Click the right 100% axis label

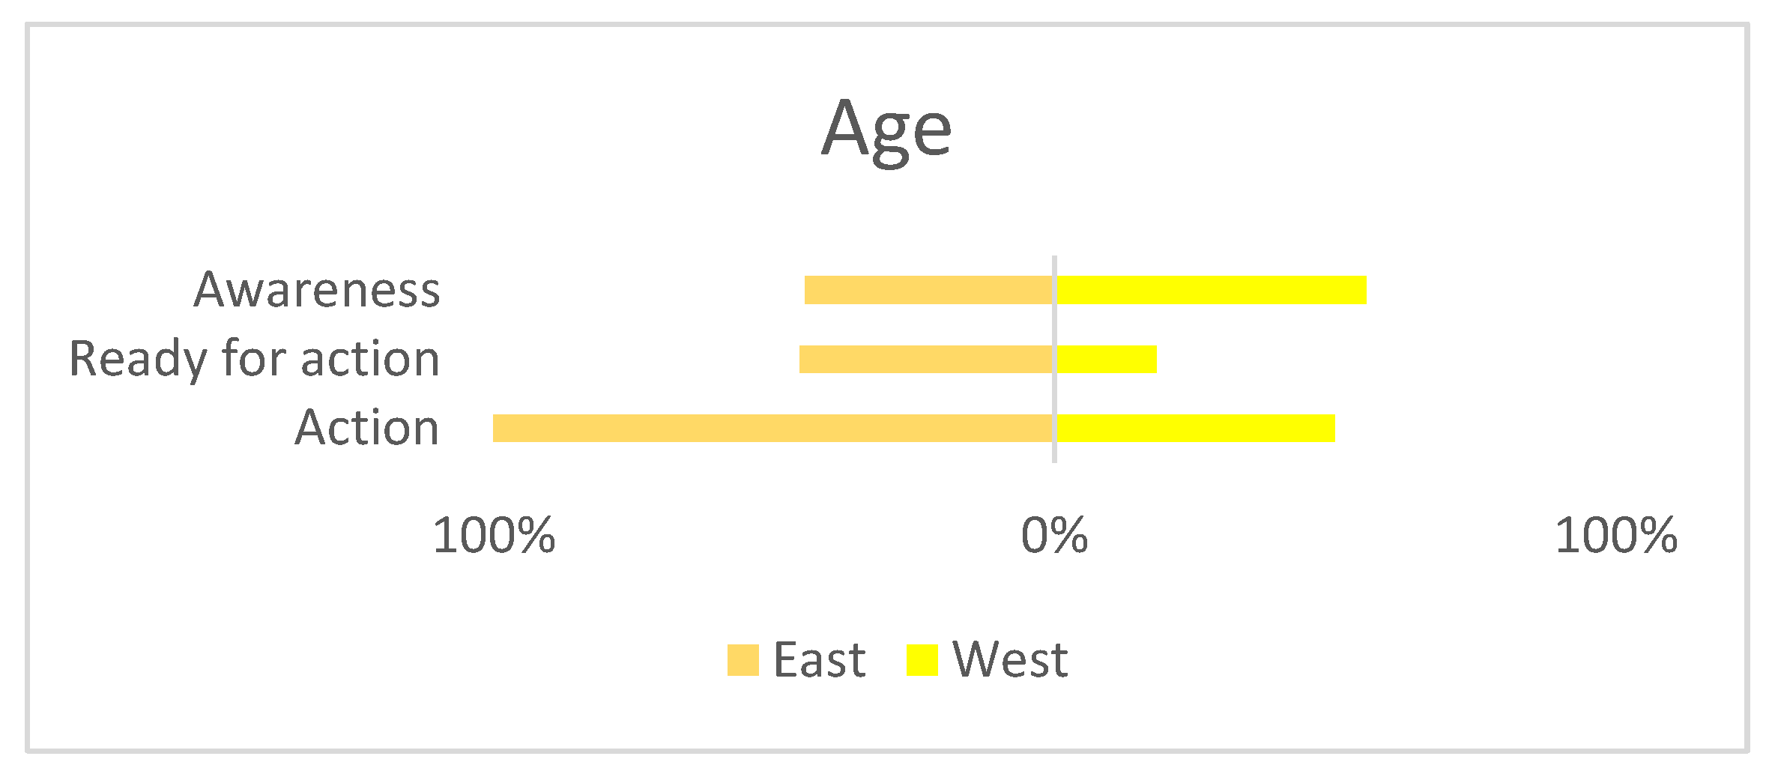(x=1616, y=536)
